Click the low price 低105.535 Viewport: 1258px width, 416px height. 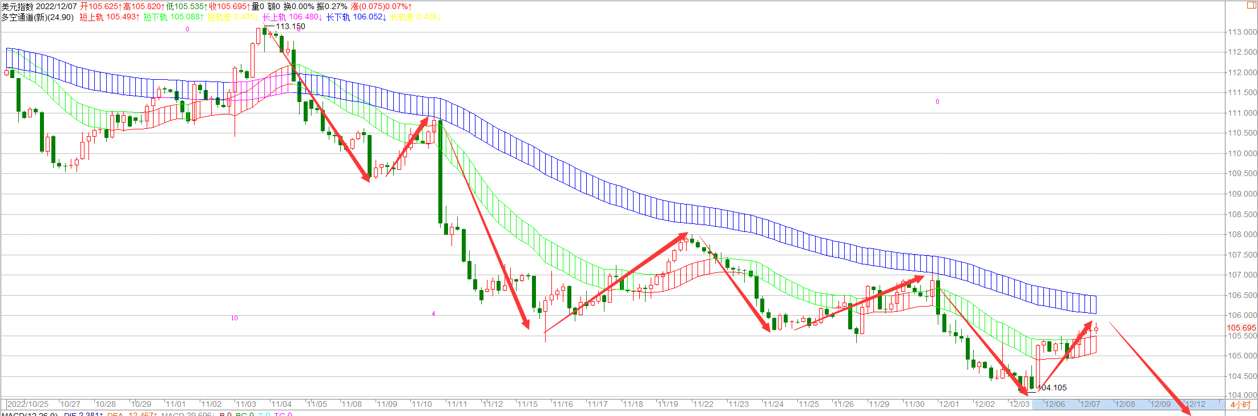coord(187,6)
